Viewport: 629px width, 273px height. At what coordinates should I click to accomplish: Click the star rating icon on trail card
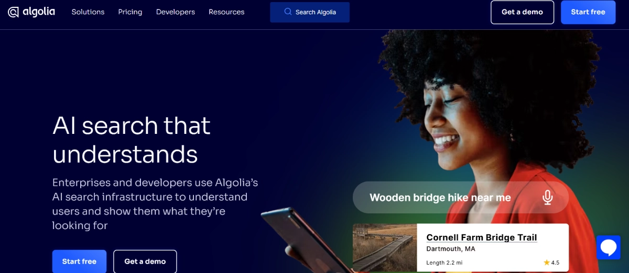click(547, 263)
